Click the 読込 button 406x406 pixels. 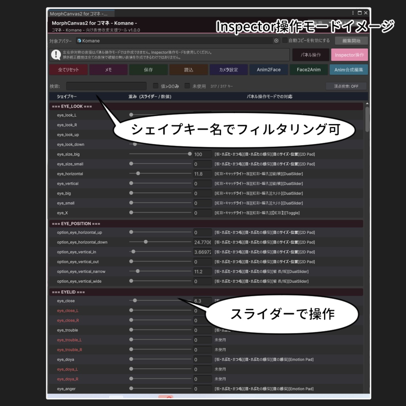pyautogui.click(x=188, y=70)
